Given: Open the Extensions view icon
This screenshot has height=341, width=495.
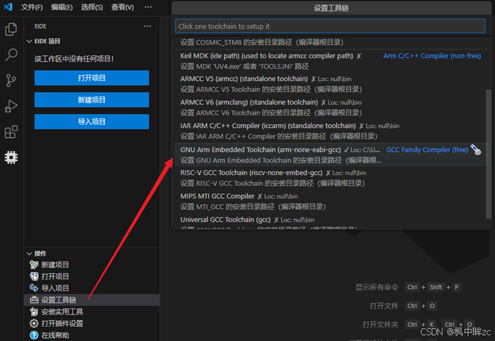Looking at the screenshot, I should (11, 132).
